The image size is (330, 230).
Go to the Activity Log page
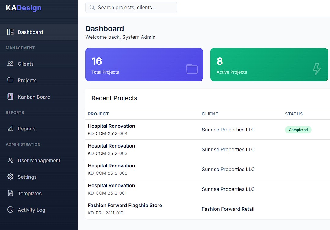tap(31, 210)
